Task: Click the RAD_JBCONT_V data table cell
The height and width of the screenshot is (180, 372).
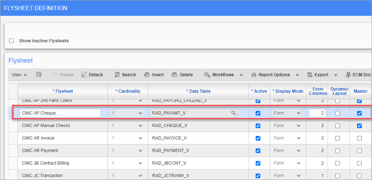Action: pos(198,163)
